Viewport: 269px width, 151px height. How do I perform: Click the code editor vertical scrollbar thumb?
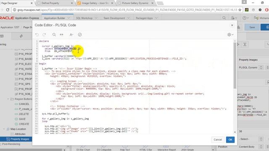(235, 65)
